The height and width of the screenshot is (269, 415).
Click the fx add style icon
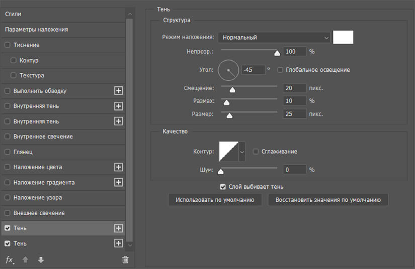click(x=9, y=260)
